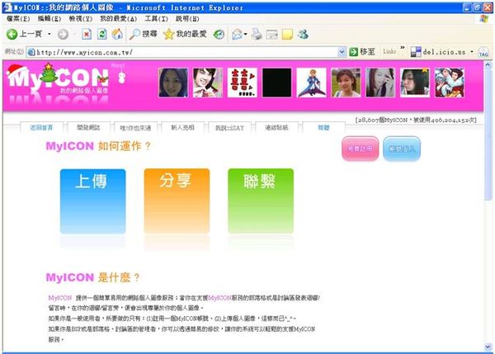Select the second avatar of a smiling person

[208, 83]
